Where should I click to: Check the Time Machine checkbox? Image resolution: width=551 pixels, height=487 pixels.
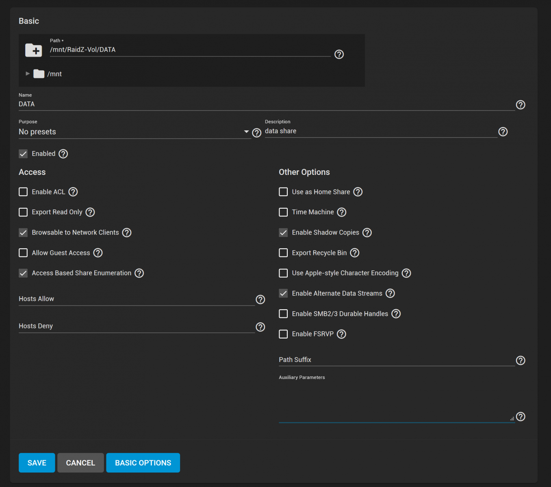coord(283,212)
